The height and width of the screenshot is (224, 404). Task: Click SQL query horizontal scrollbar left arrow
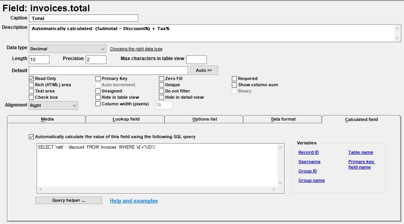[41, 189]
